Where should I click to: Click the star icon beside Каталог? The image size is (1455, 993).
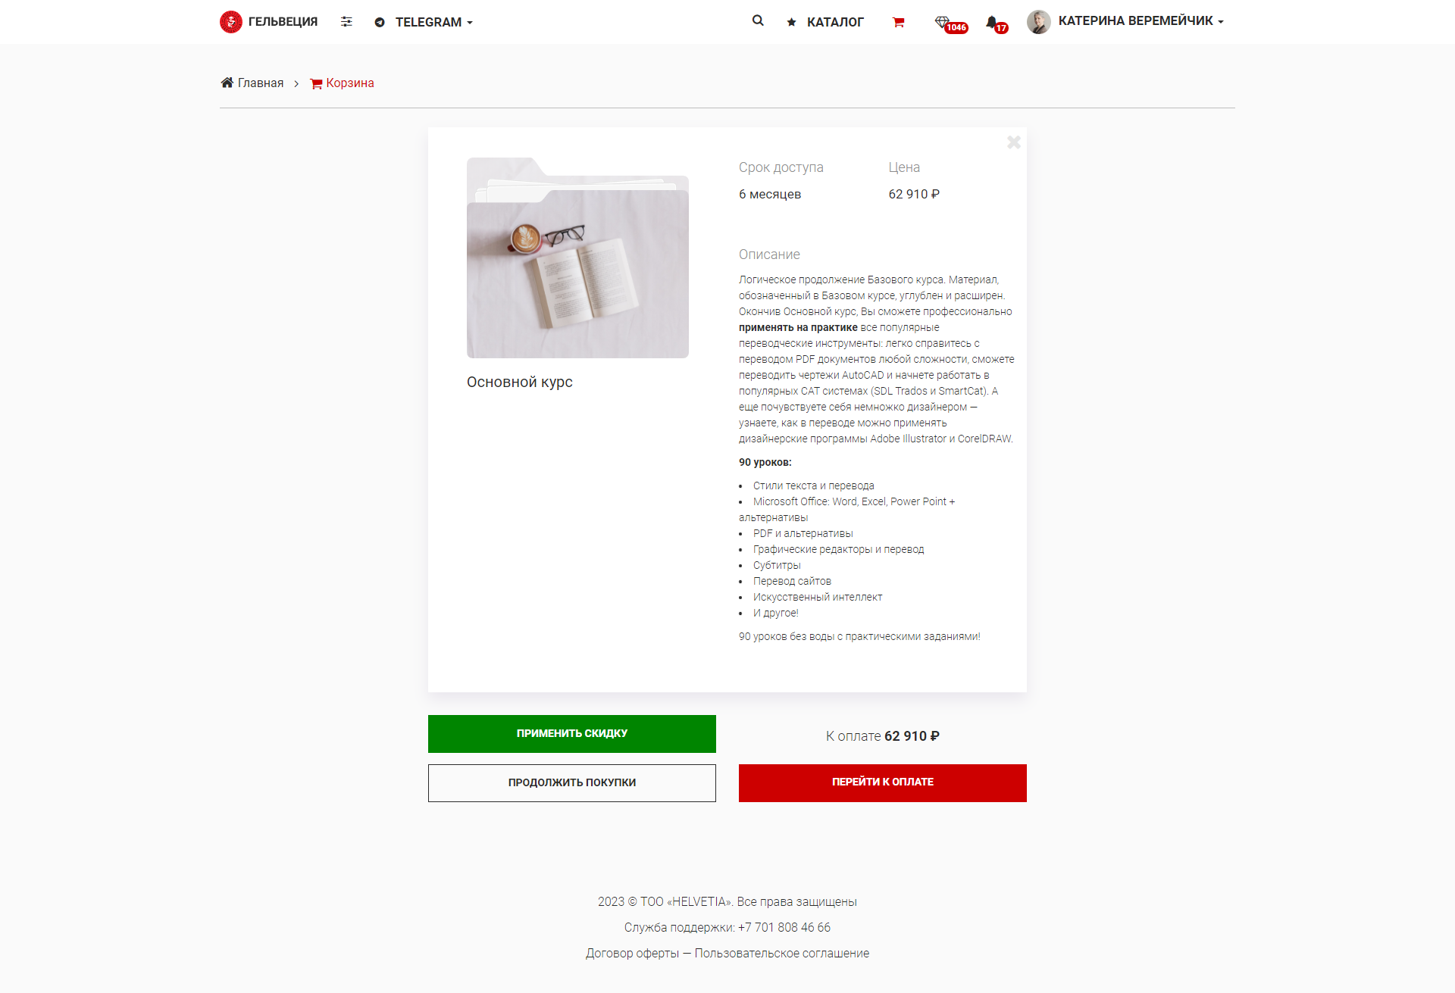point(791,22)
